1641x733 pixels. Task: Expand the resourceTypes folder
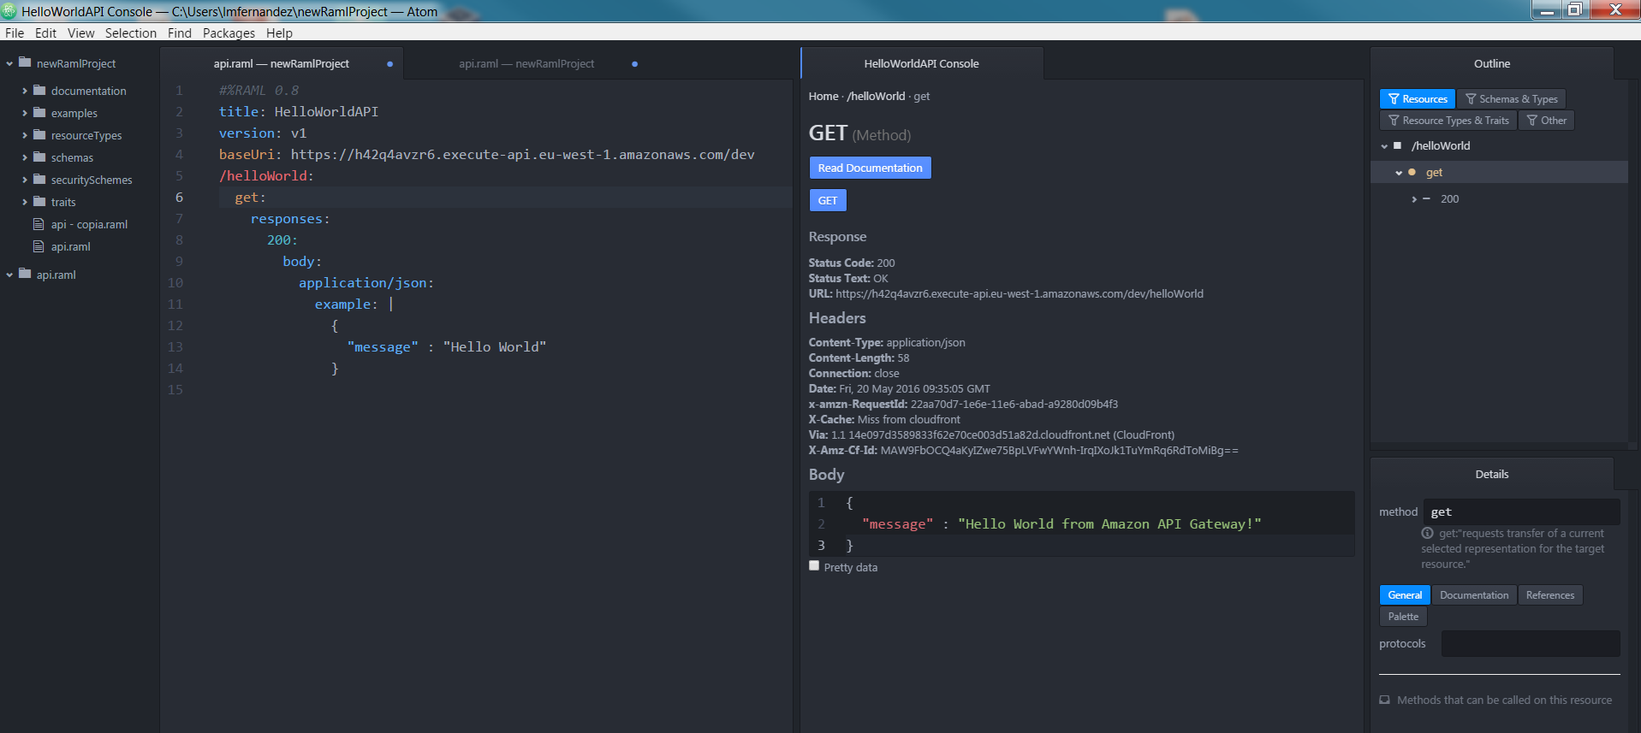pyautogui.click(x=24, y=134)
